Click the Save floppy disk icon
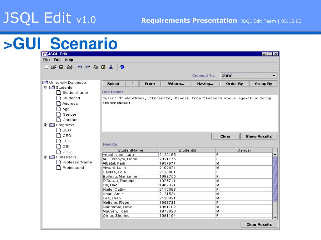 61,67
